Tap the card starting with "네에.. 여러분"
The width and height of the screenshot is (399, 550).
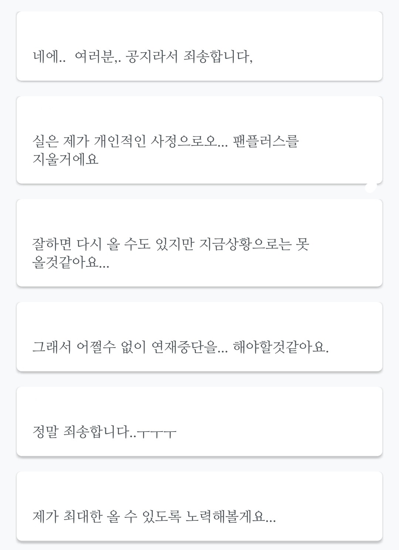(x=199, y=46)
